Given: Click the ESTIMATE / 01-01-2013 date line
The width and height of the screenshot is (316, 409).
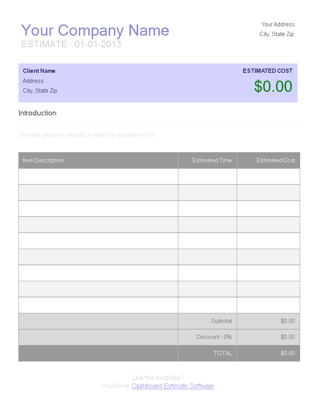Looking at the screenshot, I should tap(71, 44).
